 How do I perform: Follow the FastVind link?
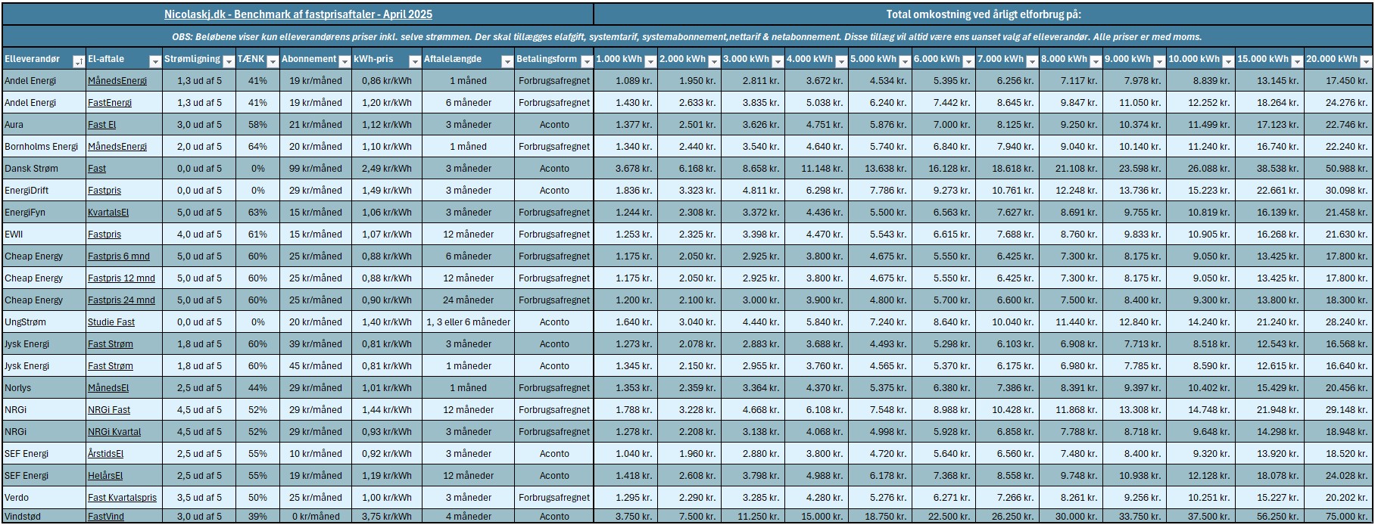106,517
